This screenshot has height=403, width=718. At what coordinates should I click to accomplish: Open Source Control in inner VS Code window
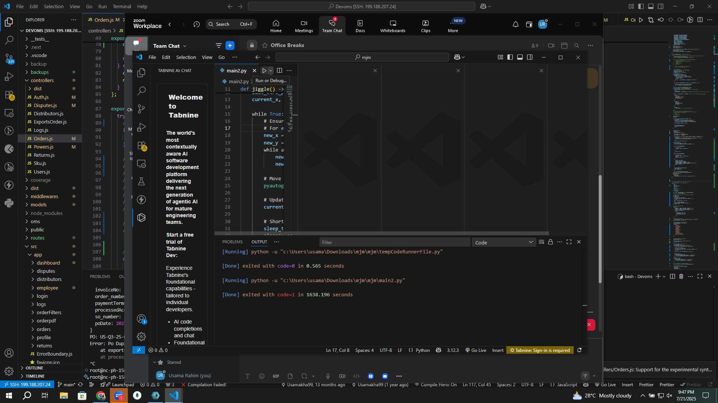(x=141, y=109)
